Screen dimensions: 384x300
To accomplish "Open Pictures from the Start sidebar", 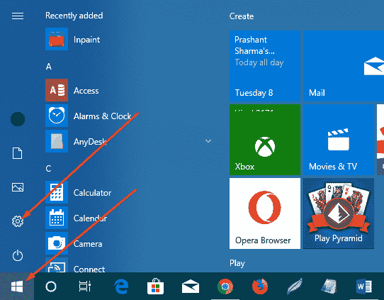I will pyautogui.click(x=18, y=187).
